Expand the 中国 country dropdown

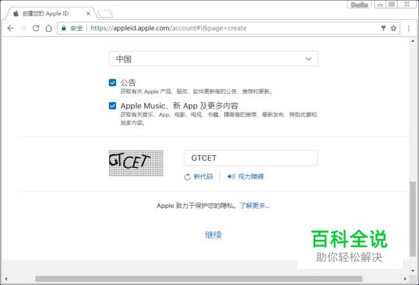213,59
